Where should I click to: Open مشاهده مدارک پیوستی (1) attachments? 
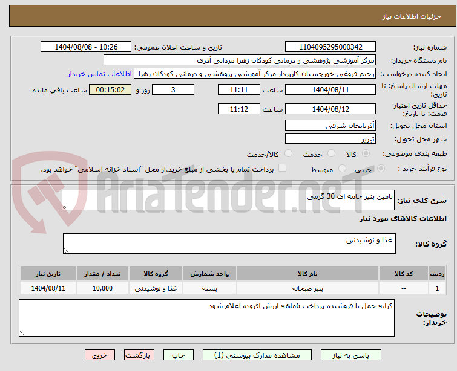tap(257, 355)
